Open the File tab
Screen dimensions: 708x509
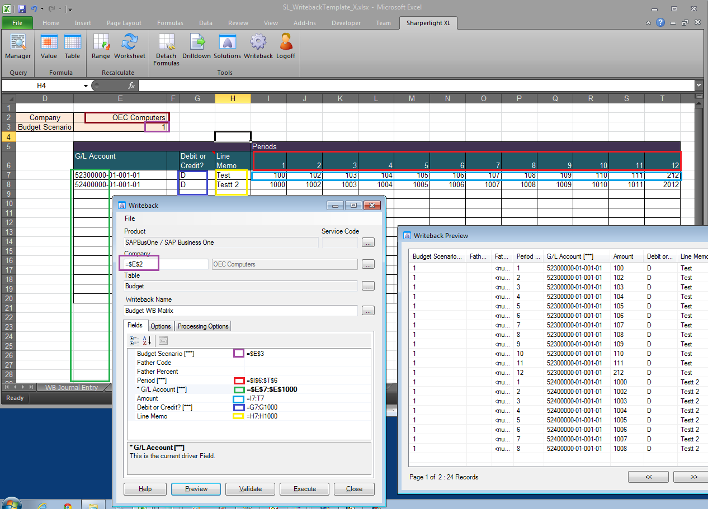[17, 23]
